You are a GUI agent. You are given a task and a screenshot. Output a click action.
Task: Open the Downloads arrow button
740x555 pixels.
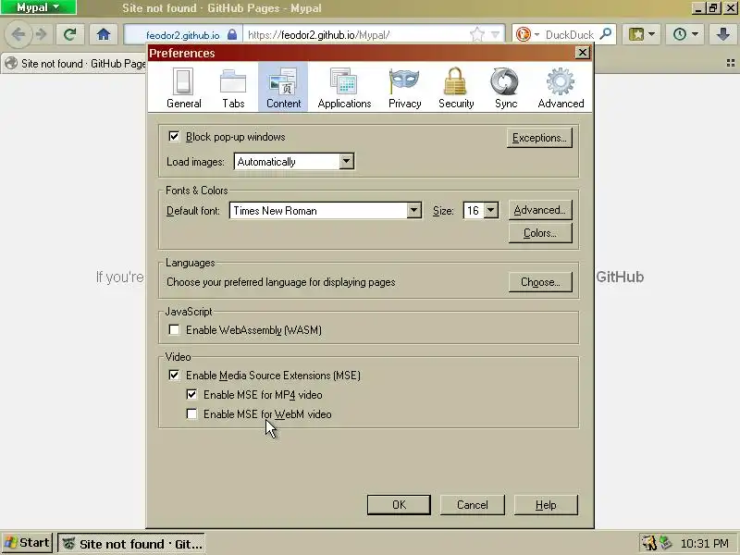722,34
